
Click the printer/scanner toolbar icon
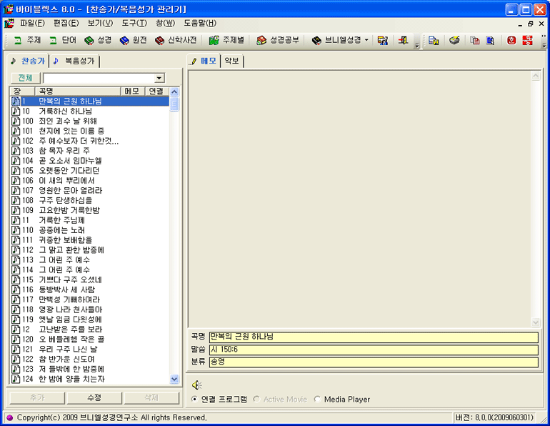(454, 40)
